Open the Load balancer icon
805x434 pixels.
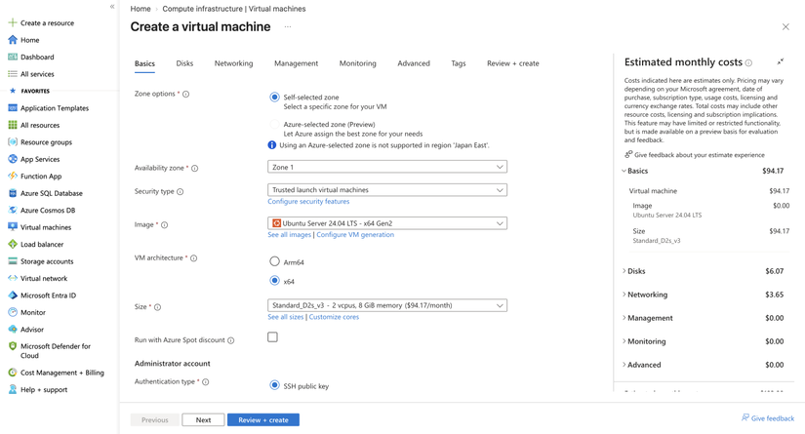pos(13,244)
